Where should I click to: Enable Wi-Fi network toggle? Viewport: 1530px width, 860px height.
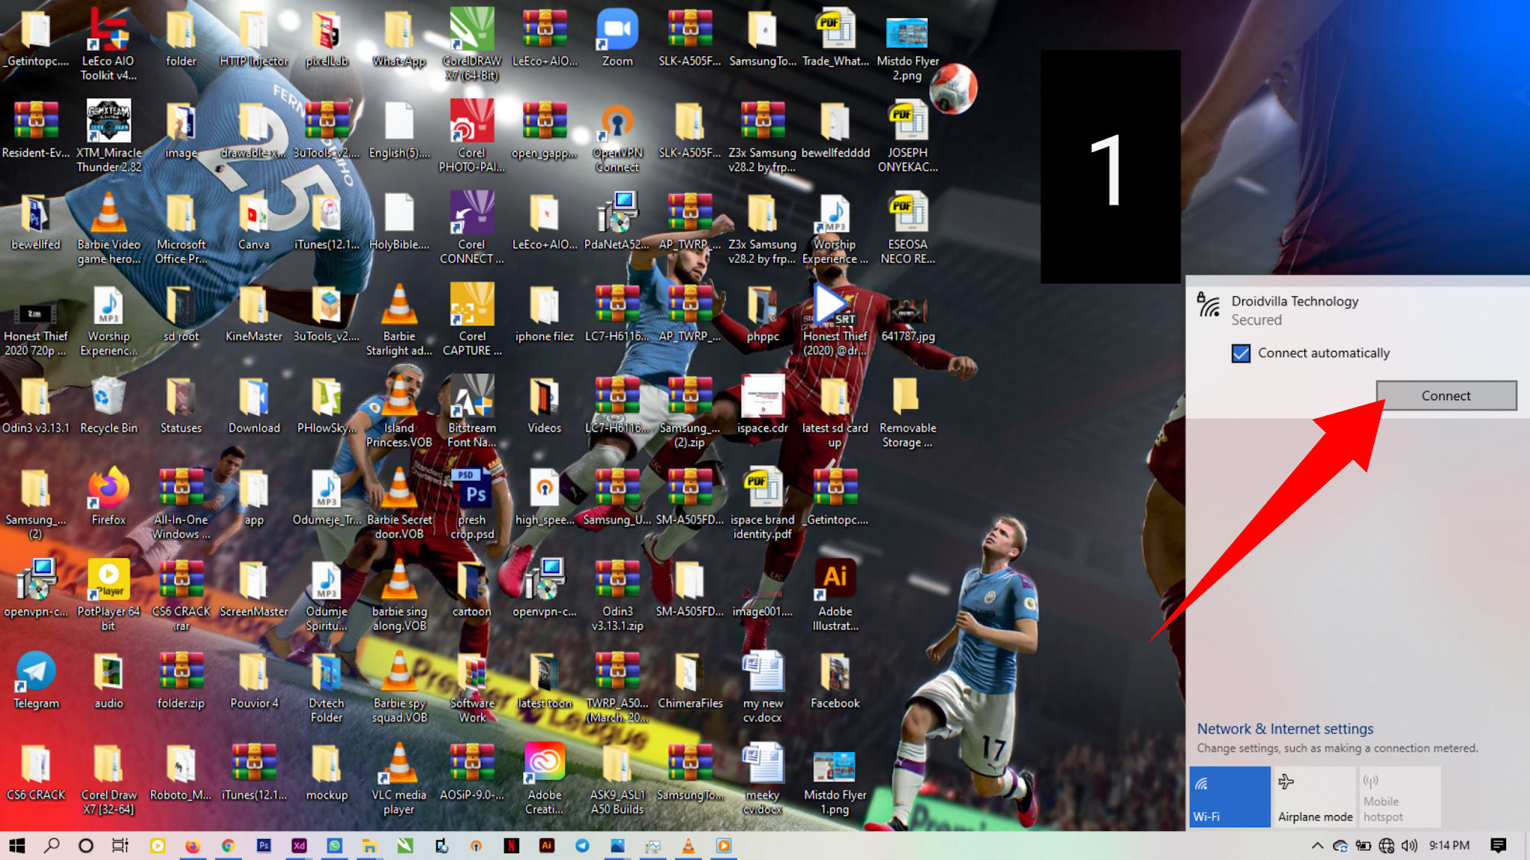coord(1230,796)
